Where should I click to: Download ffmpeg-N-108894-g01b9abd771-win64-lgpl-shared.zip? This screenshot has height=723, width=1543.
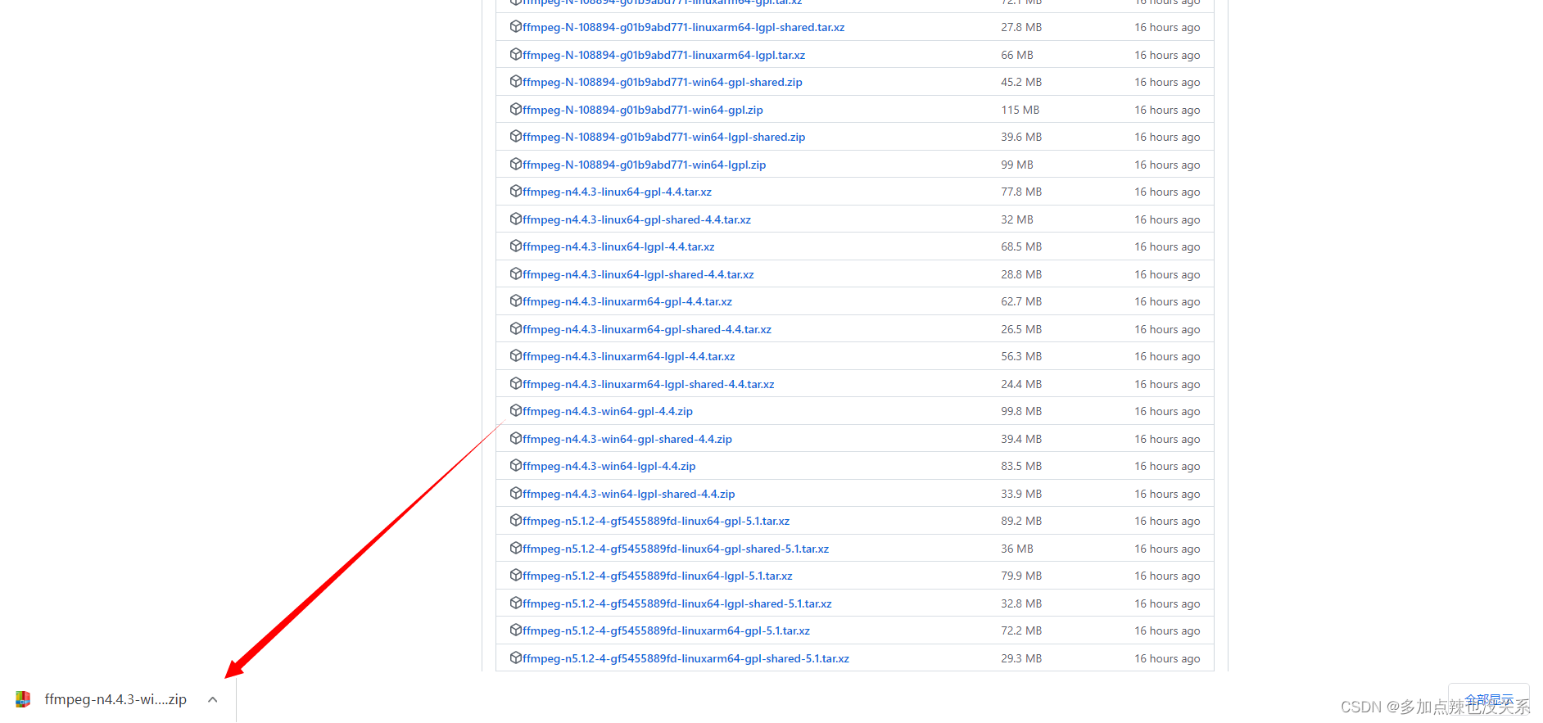tap(664, 137)
